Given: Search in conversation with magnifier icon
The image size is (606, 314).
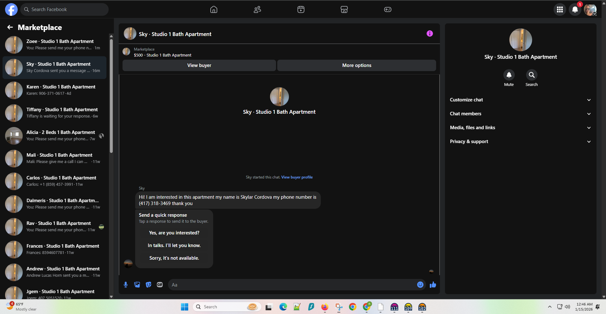Looking at the screenshot, I should pyautogui.click(x=531, y=75).
